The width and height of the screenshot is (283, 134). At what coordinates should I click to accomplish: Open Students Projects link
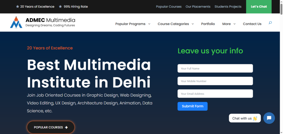click(228, 7)
